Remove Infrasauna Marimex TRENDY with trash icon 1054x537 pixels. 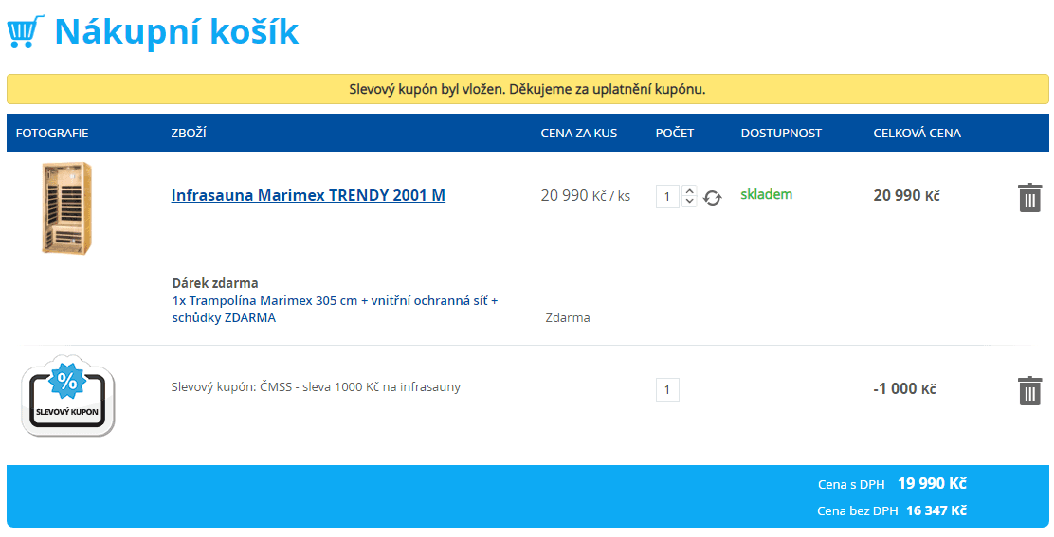[x=1029, y=197]
